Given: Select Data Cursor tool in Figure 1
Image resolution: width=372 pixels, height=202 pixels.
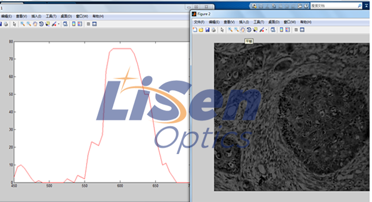Looking at the screenshot, I should click(x=48, y=24).
